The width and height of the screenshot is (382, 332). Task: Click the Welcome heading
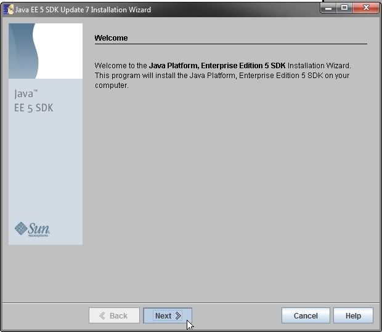(111, 38)
